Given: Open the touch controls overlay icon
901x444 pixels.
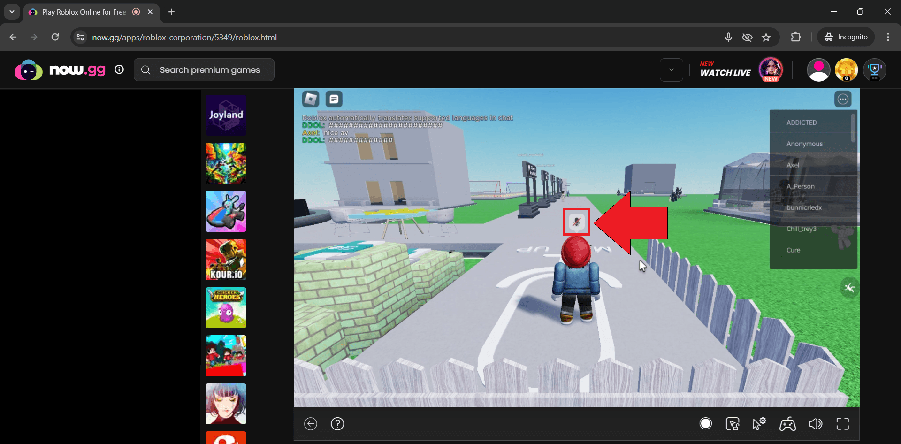Looking at the screenshot, I should click(x=733, y=424).
